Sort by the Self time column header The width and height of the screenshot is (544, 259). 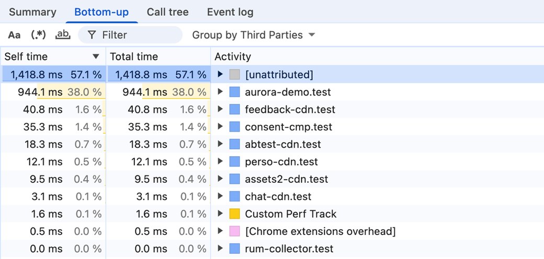coord(53,56)
